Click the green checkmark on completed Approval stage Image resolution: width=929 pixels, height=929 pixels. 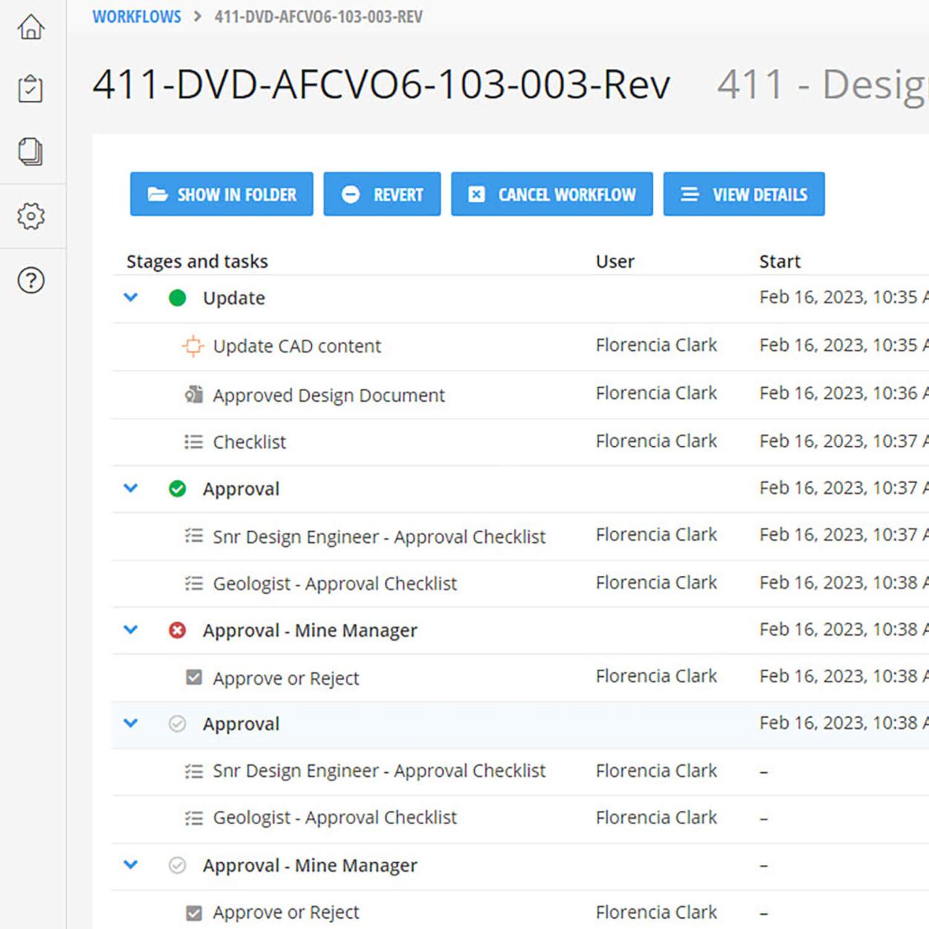tap(177, 489)
